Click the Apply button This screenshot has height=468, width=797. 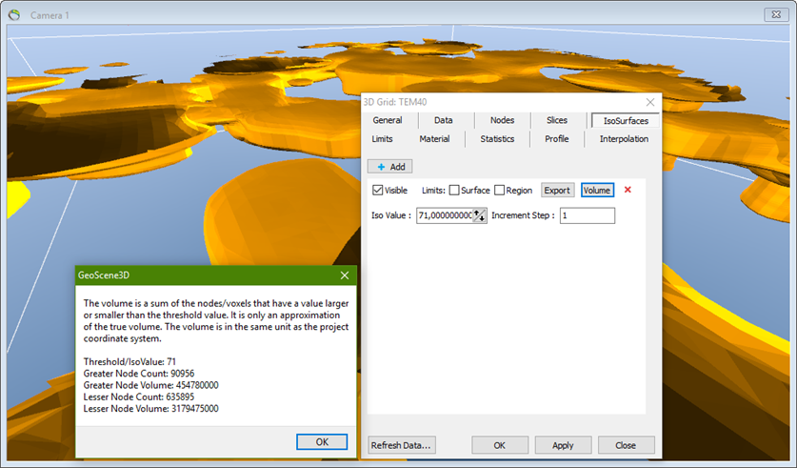pyautogui.click(x=563, y=445)
